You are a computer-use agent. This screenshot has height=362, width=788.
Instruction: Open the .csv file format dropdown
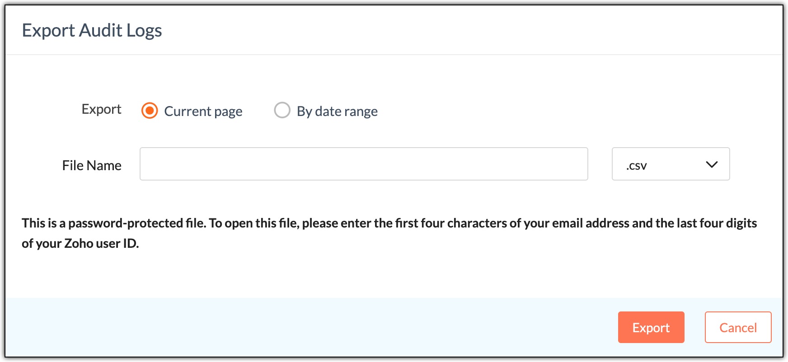[x=671, y=164]
